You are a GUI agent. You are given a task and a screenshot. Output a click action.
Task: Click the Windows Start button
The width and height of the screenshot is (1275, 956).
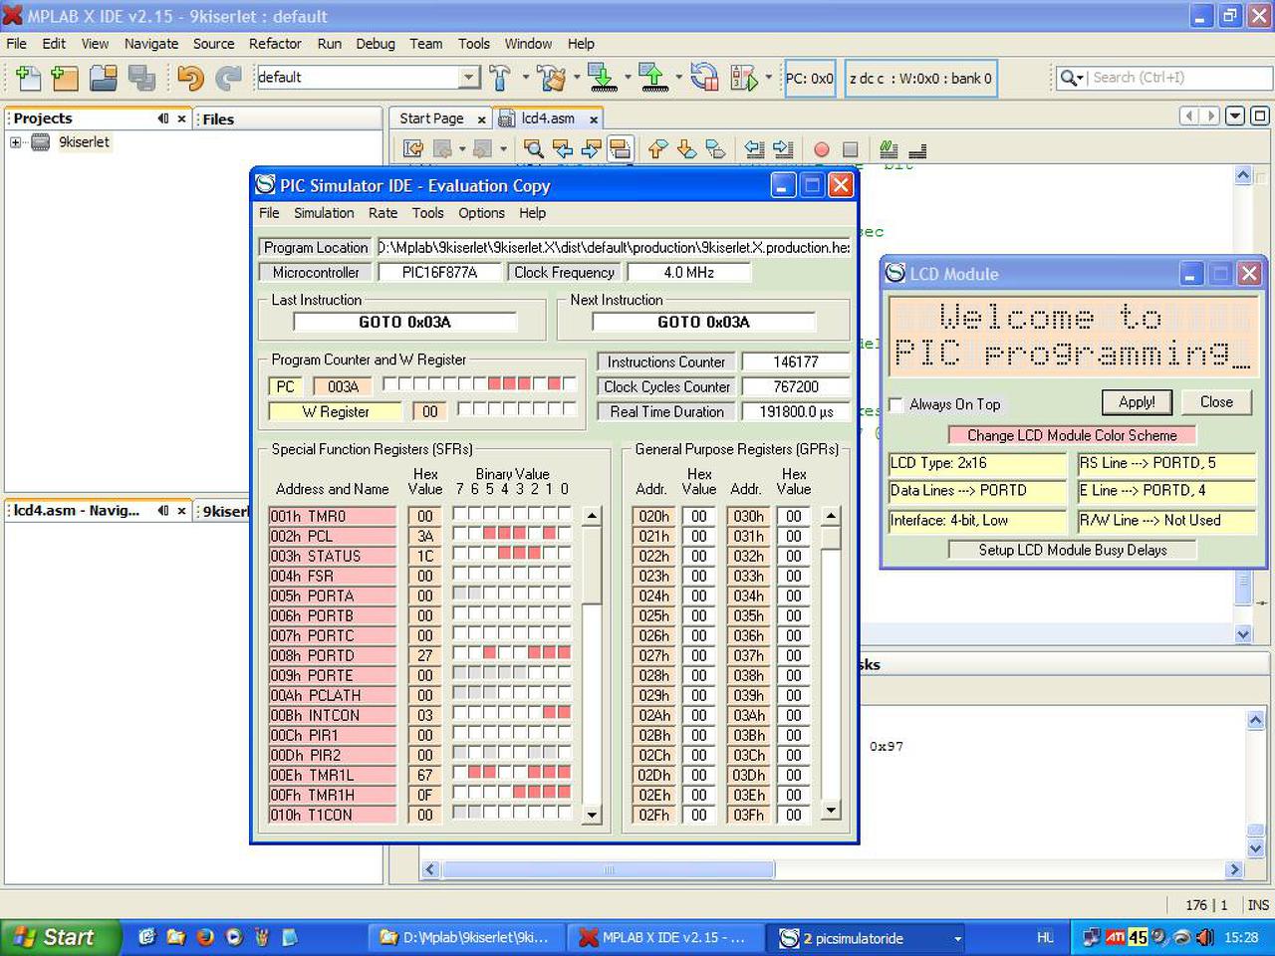[x=62, y=937]
